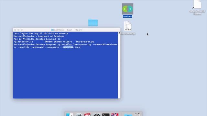Click 'lmx-browser.py' in the ls output line
This screenshot has width=207, height=116.
85,42
